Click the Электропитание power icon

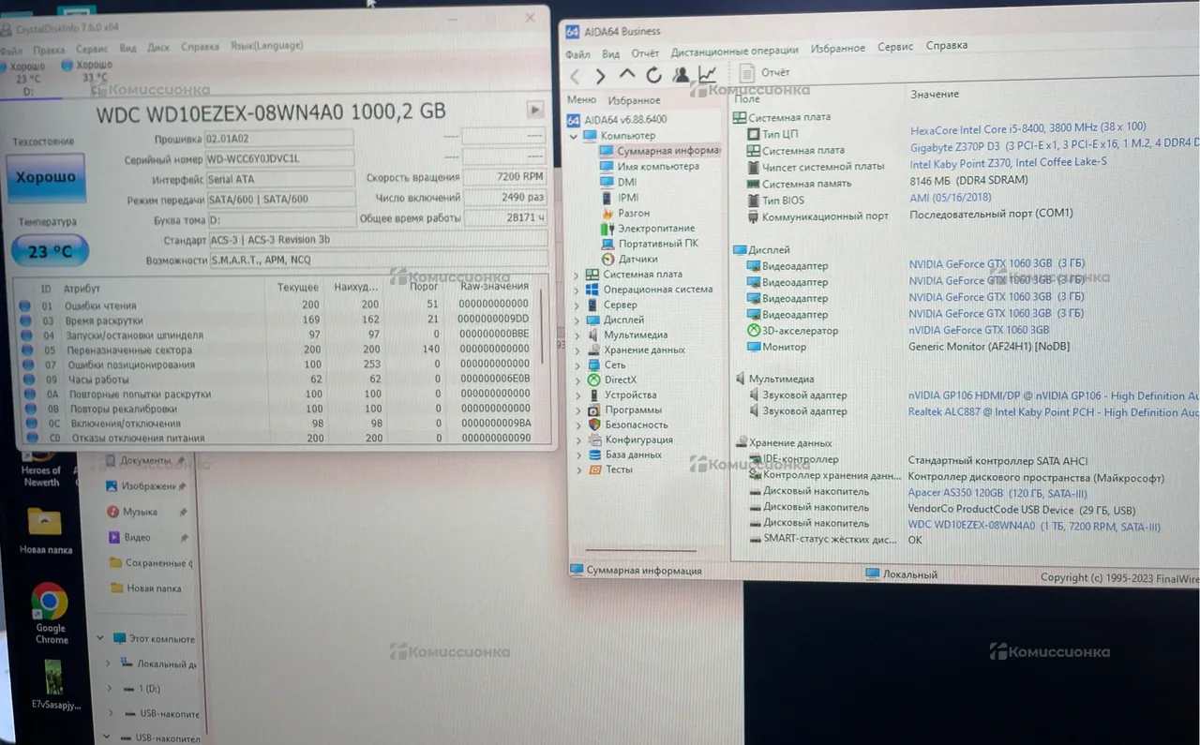607,229
